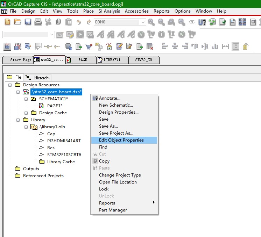The width and height of the screenshot is (261, 237).
Task: Collapse the stm32_core_board.dsn tree node
Action: pos(18,92)
